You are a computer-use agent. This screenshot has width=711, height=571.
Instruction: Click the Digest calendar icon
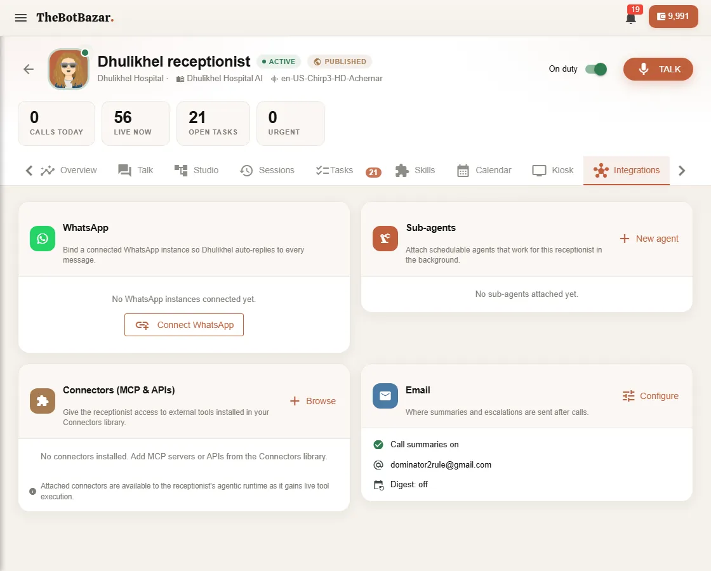point(378,485)
